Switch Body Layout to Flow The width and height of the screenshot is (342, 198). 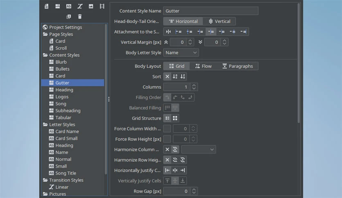pos(203,66)
